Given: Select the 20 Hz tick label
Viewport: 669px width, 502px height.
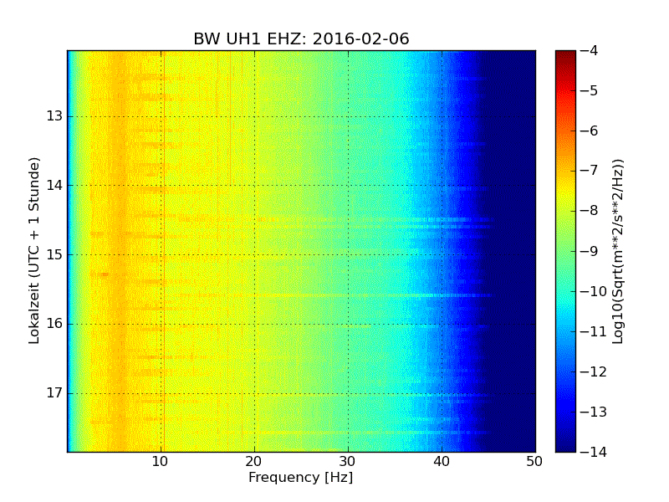Looking at the screenshot, I should (x=254, y=461).
